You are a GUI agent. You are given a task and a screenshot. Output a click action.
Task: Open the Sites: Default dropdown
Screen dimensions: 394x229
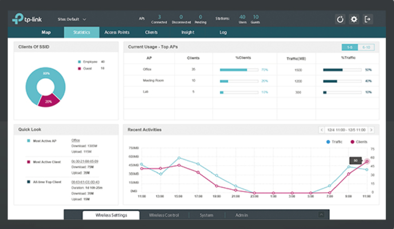(72, 20)
